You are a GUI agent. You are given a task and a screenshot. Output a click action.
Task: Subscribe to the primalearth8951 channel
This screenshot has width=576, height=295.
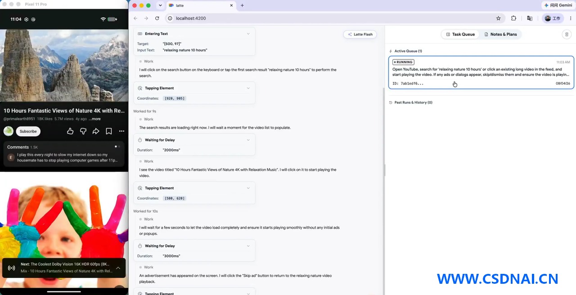pos(28,131)
